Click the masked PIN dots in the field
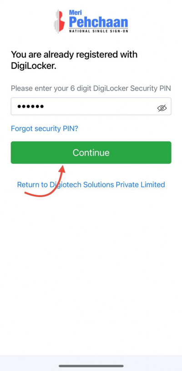 pyautogui.click(x=30, y=107)
